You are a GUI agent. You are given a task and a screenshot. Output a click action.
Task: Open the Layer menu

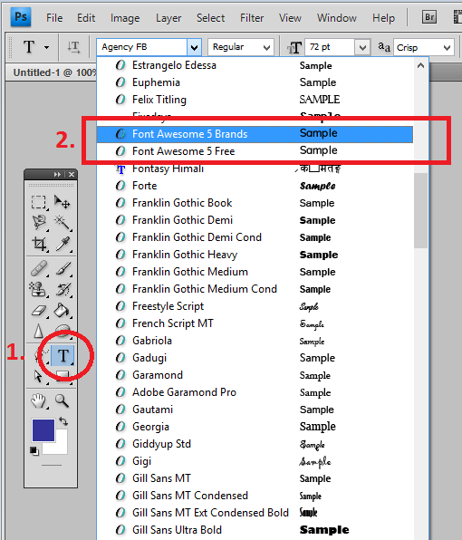(168, 18)
